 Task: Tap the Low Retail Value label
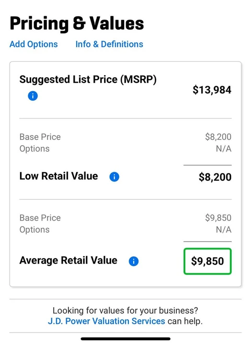(x=59, y=176)
